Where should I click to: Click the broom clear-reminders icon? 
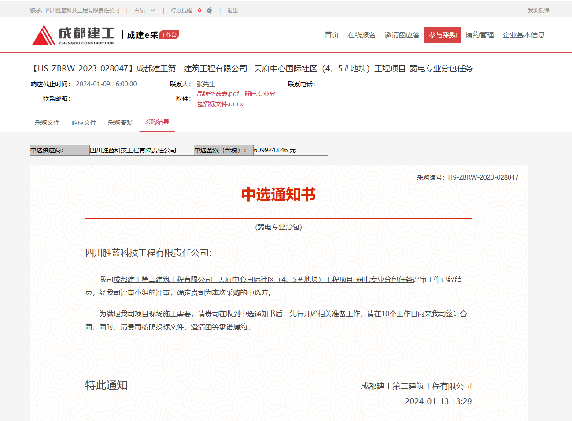[209, 10]
